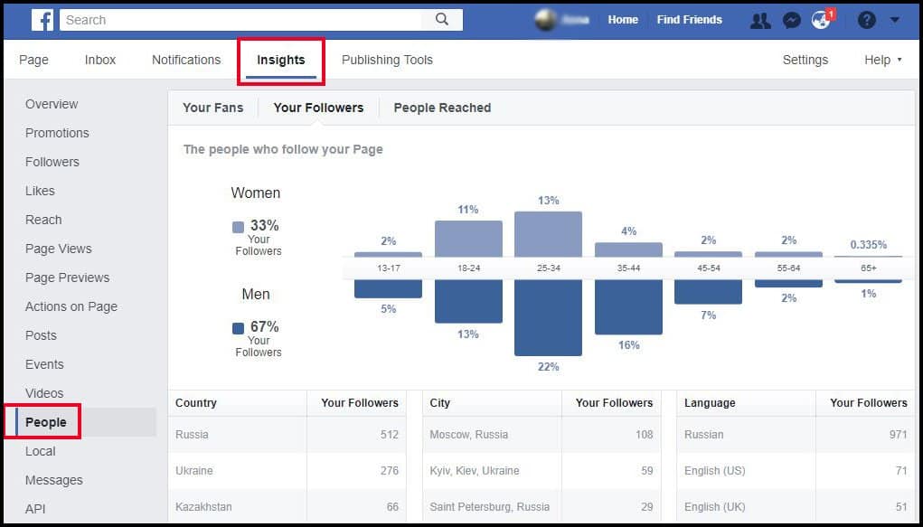923x527 pixels.
Task: Click the Facebook logo icon
Action: pyautogui.click(x=42, y=19)
